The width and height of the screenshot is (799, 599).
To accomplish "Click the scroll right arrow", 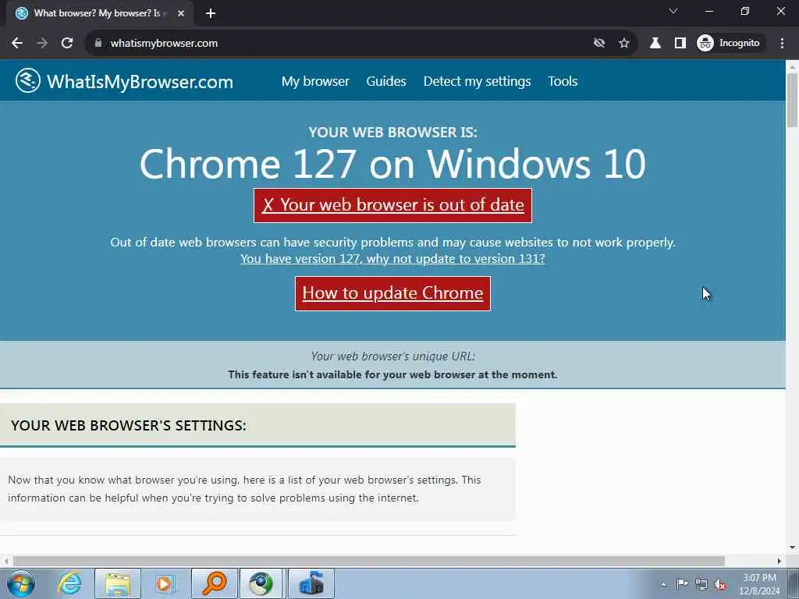I will click(779, 561).
